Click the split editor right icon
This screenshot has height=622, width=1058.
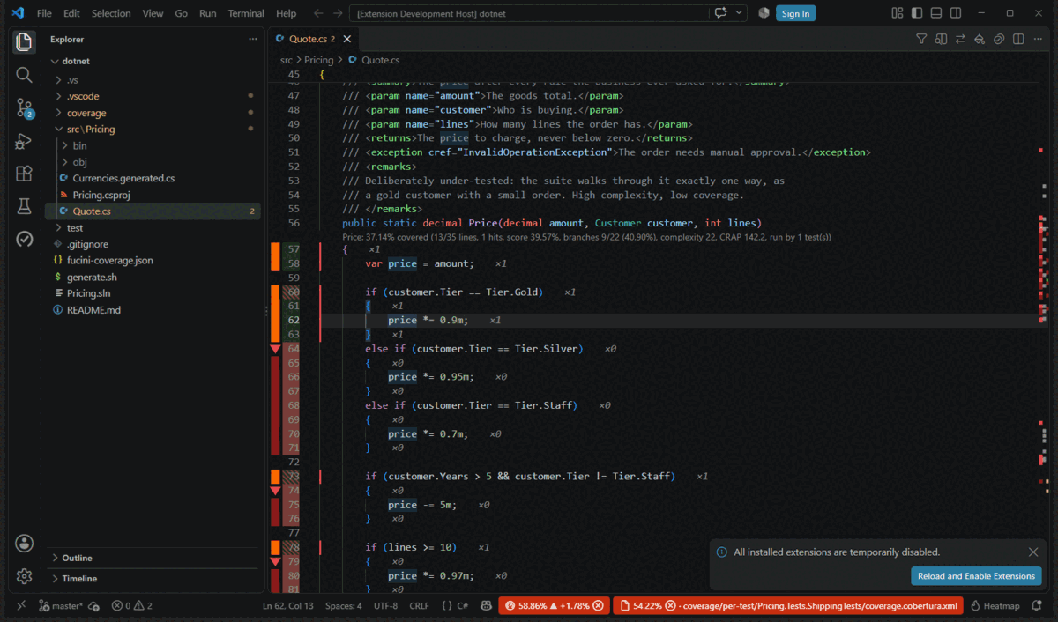click(x=1018, y=39)
